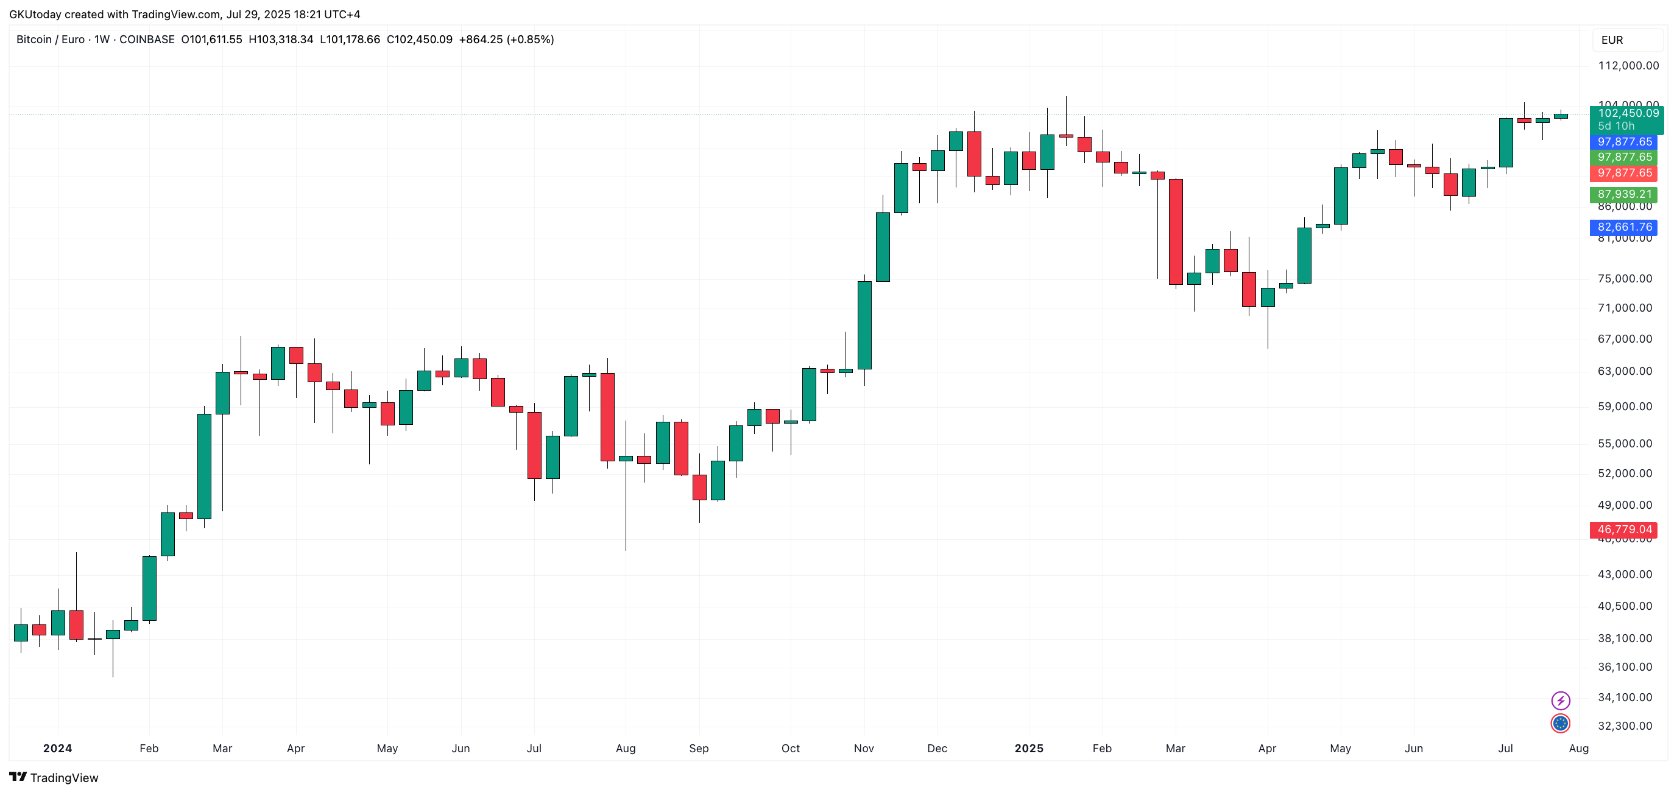The height and width of the screenshot is (793, 1677).
Task: Click the Bitcoin / Euro symbol title
Action: pyautogui.click(x=50, y=40)
